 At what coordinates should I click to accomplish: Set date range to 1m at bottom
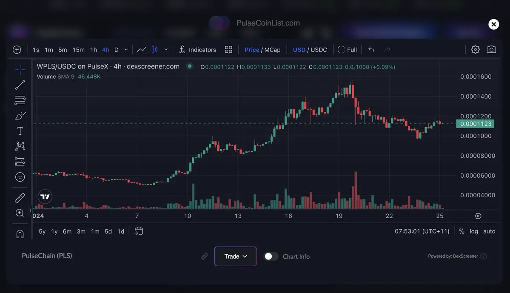click(x=95, y=231)
